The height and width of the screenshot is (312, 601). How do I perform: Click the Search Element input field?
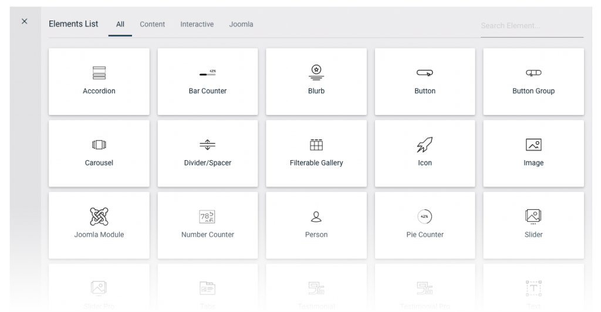pyautogui.click(x=531, y=26)
